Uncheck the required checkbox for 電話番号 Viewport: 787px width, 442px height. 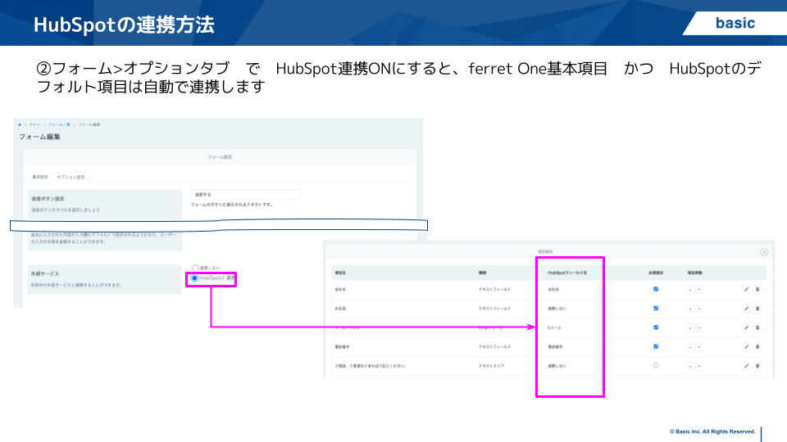point(656,346)
